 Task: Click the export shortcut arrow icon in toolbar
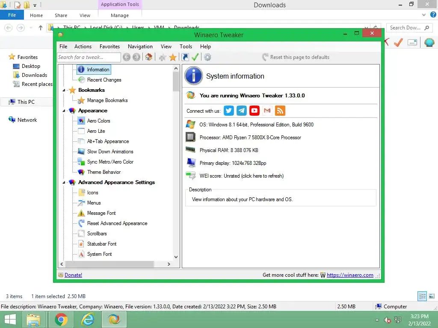point(185,57)
